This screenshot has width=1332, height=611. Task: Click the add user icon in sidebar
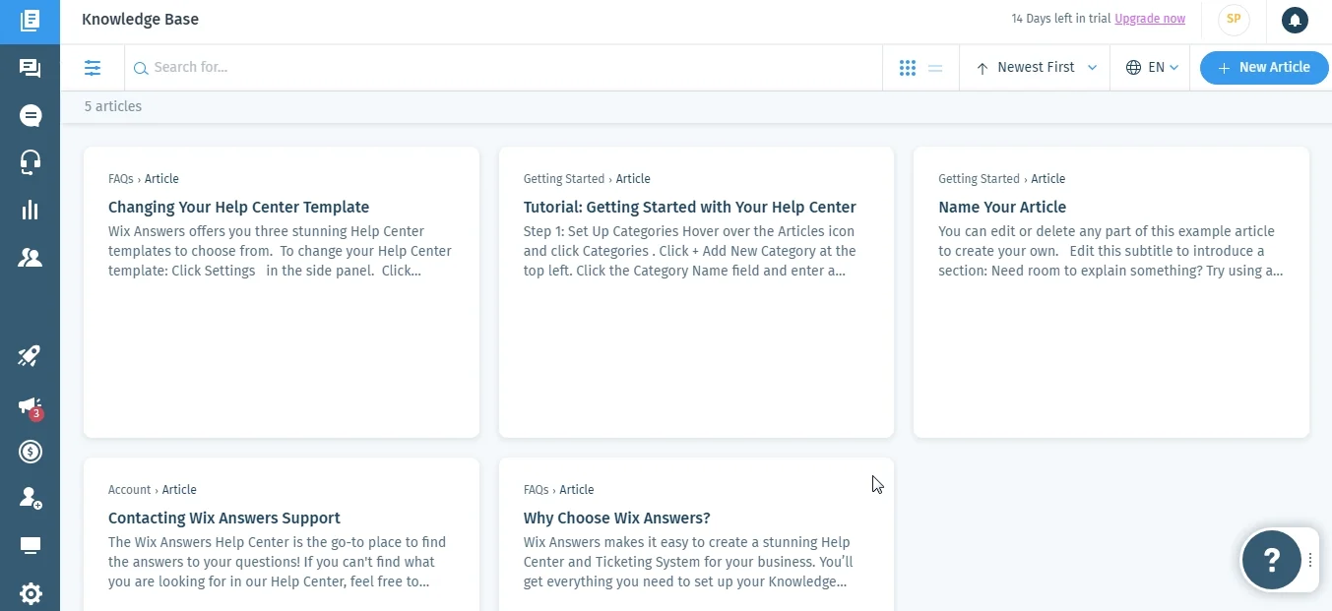[30, 498]
